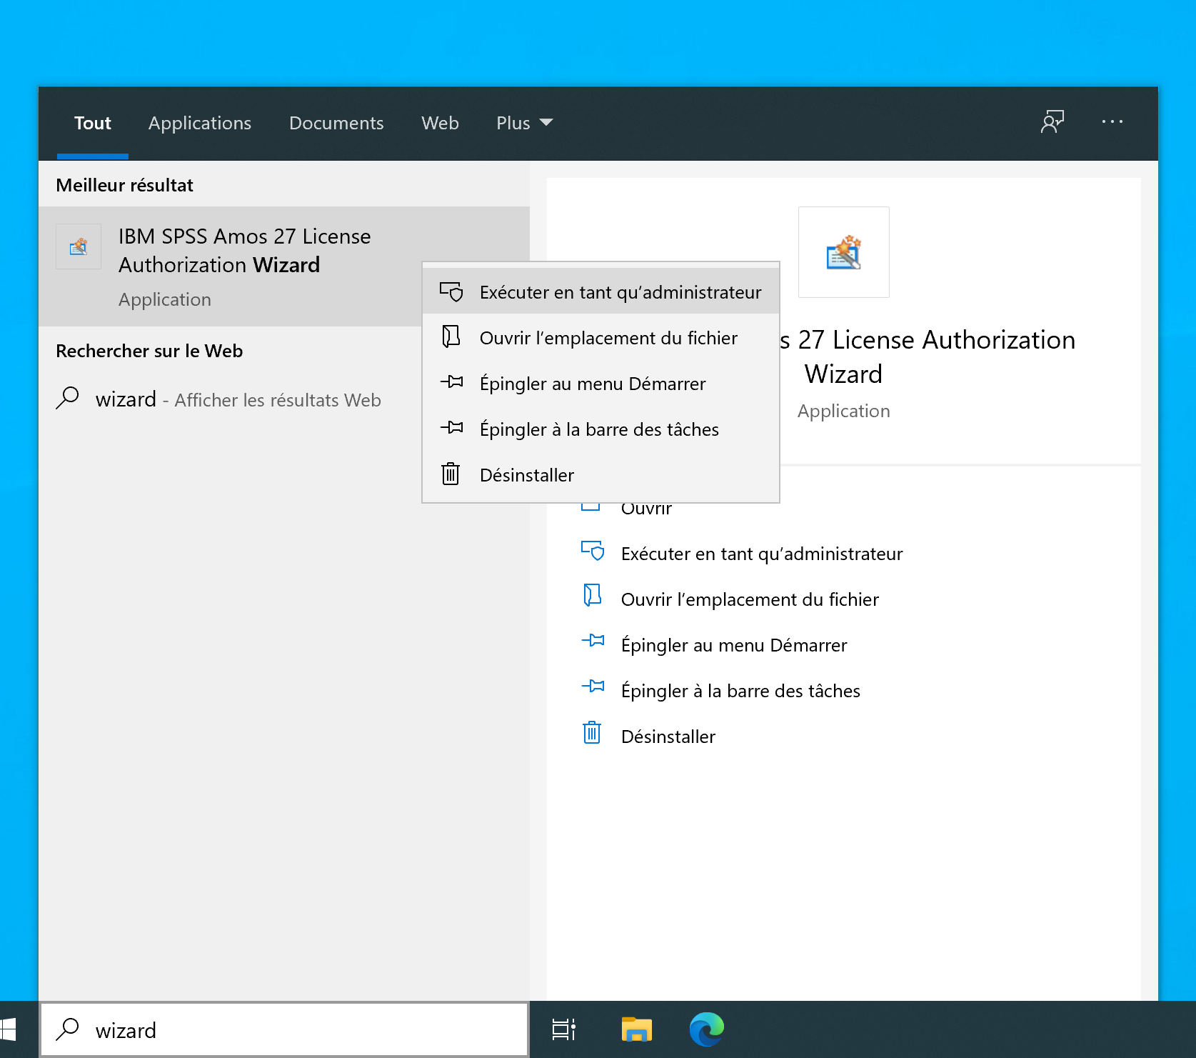Expand the Plus filter dropdown
This screenshot has width=1196, height=1058.
pos(524,123)
